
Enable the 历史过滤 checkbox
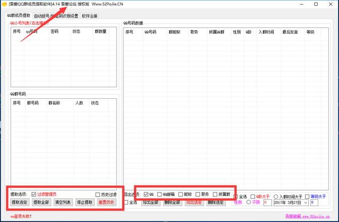pyautogui.click(x=97, y=194)
